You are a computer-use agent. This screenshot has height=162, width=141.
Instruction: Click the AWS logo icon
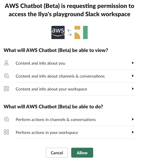tap(58, 32)
